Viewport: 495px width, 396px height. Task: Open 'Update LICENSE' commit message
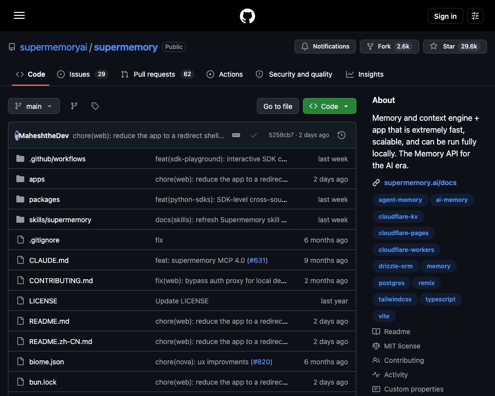tap(182, 301)
